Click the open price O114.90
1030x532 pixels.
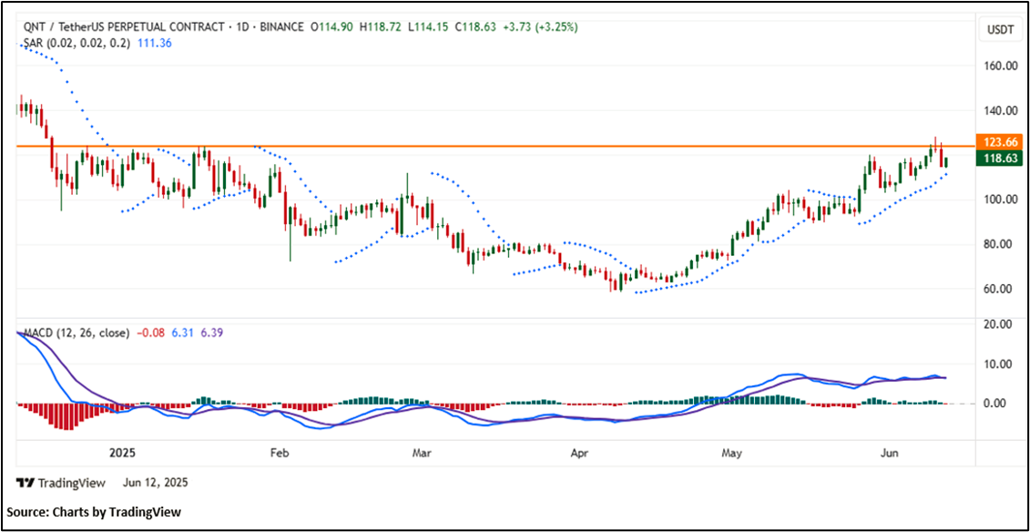pyautogui.click(x=333, y=27)
